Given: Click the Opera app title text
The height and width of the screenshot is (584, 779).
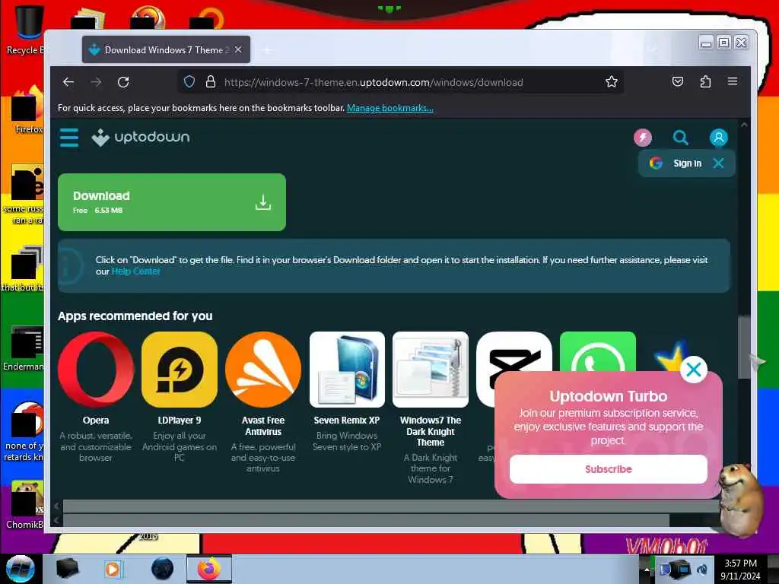Looking at the screenshot, I should [x=96, y=420].
